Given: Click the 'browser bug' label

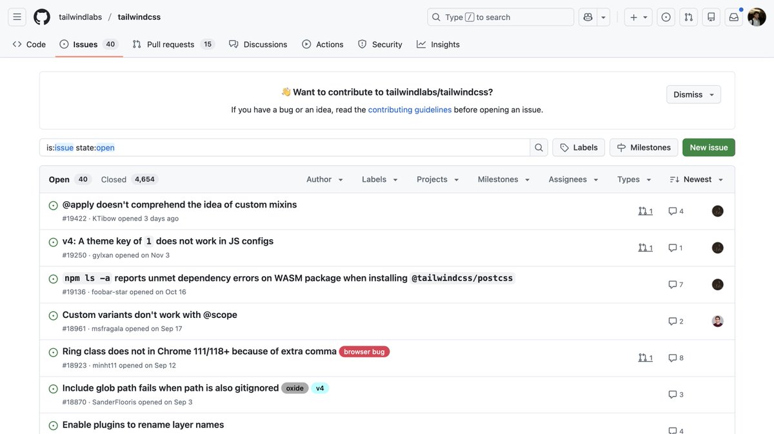Looking at the screenshot, I should pyautogui.click(x=364, y=352).
